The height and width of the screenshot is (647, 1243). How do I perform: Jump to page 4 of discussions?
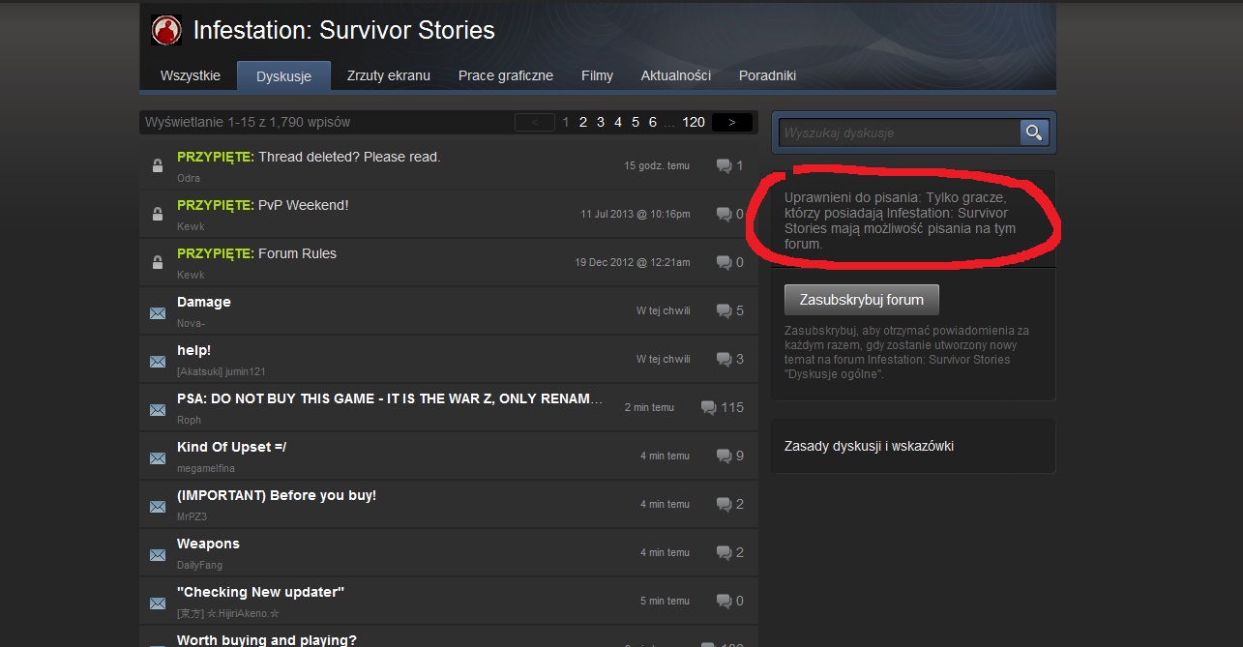click(x=618, y=122)
